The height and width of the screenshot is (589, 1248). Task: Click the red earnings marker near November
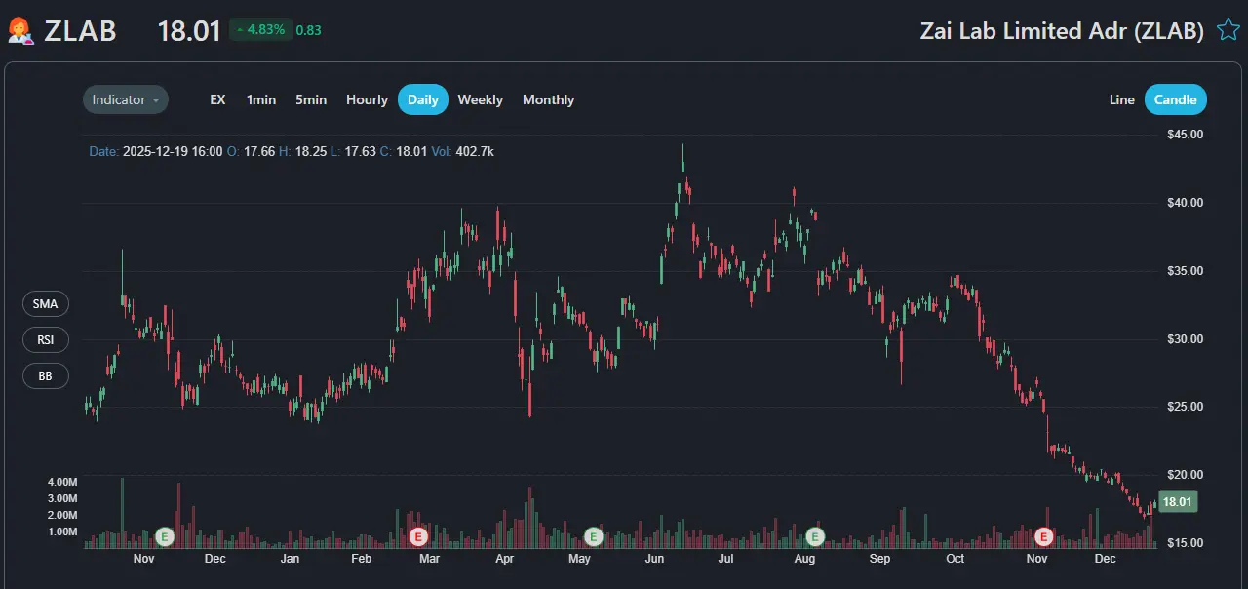(x=1044, y=536)
